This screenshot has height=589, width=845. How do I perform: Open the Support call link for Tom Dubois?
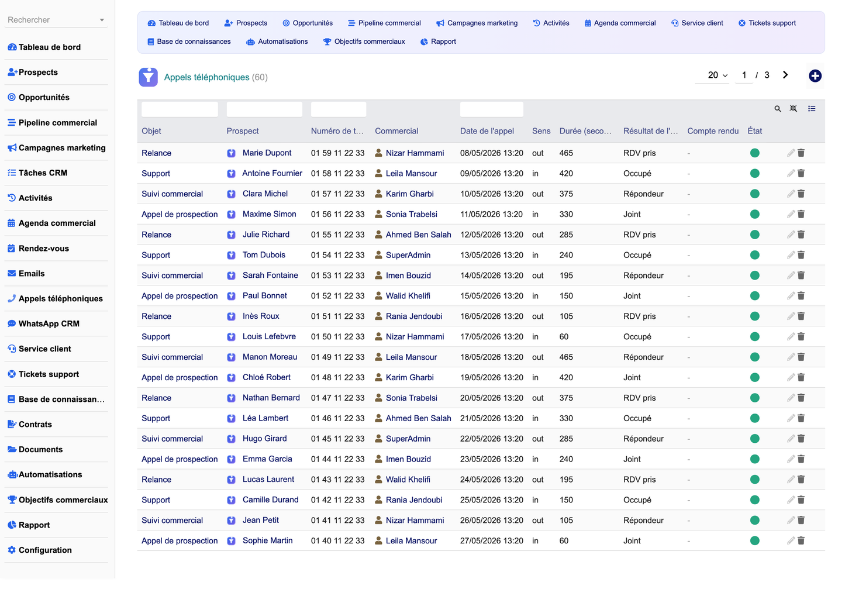click(156, 255)
